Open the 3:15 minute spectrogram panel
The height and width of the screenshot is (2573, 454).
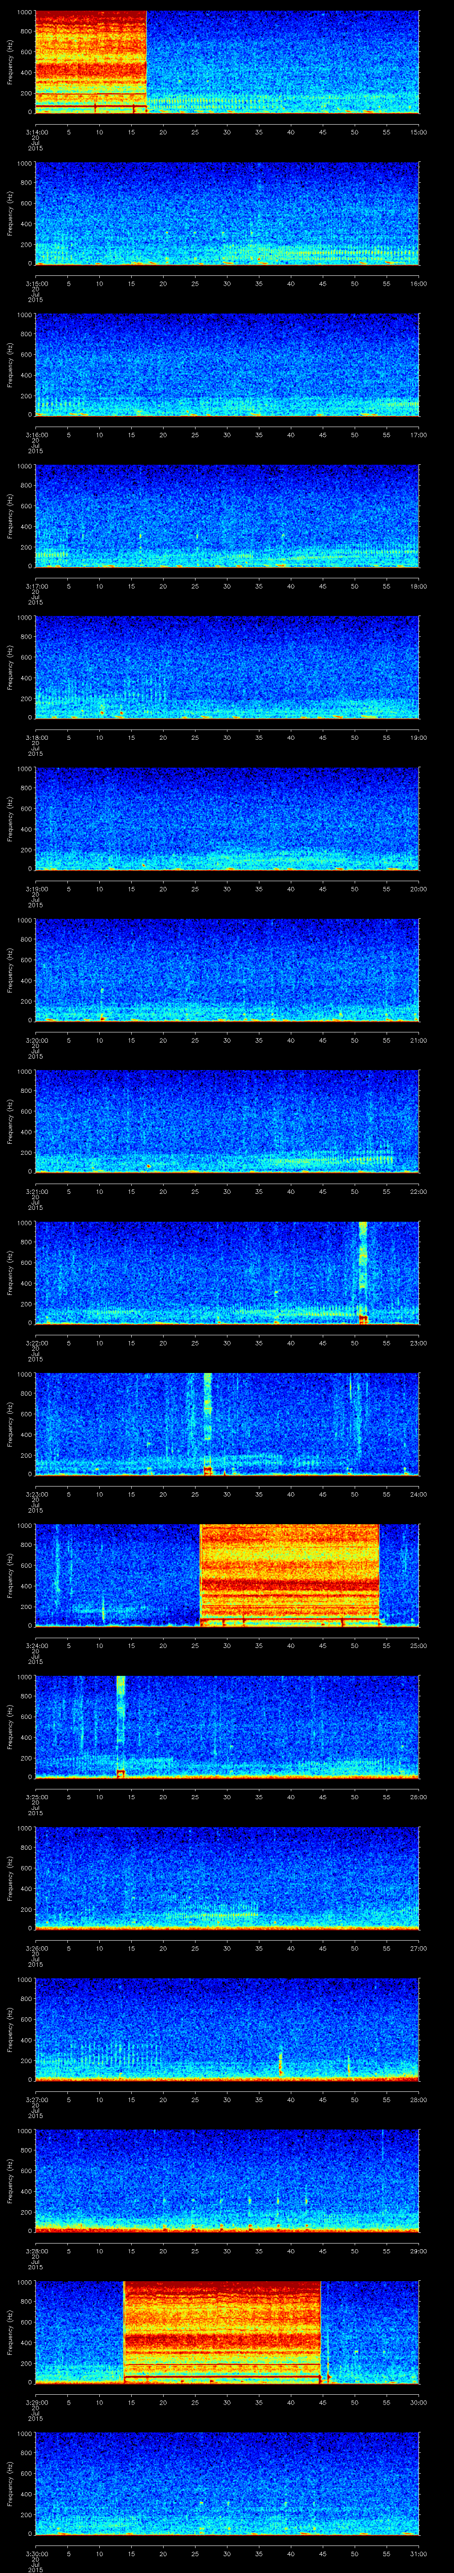coord(227,214)
